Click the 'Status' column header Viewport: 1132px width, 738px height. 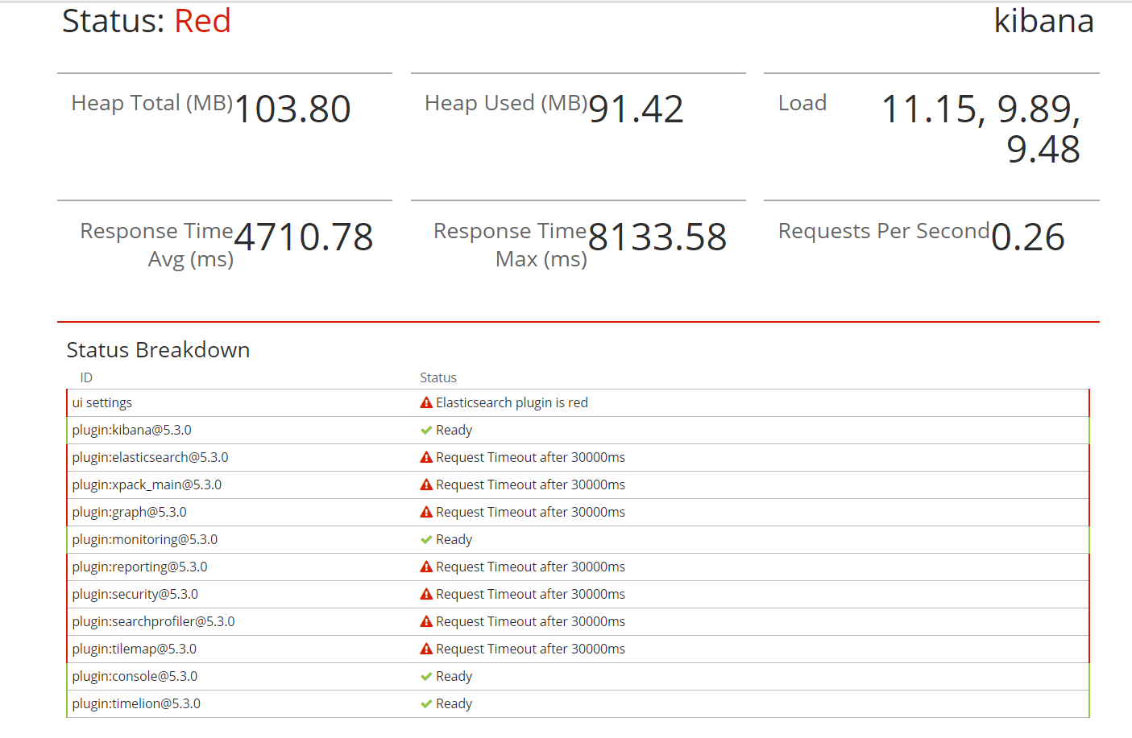[438, 377]
